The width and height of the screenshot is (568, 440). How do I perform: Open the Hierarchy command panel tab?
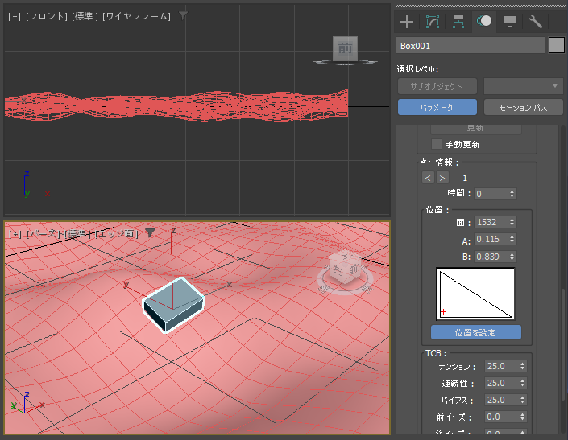click(x=458, y=22)
